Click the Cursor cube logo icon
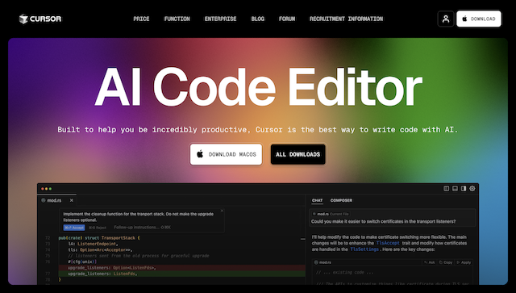The image size is (516, 293). [23, 19]
